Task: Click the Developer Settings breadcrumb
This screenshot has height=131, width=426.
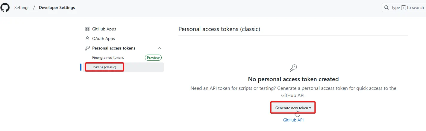Action: point(57,7)
